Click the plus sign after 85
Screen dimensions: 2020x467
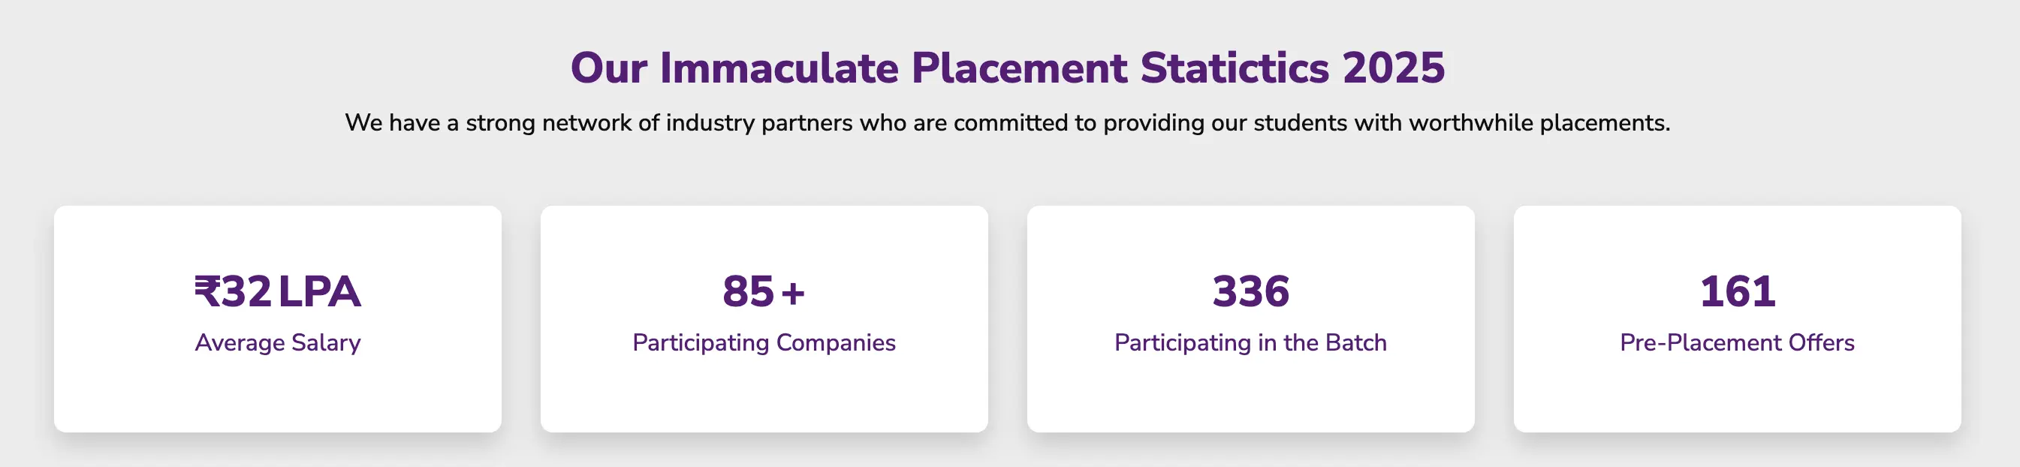coord(793,293)
